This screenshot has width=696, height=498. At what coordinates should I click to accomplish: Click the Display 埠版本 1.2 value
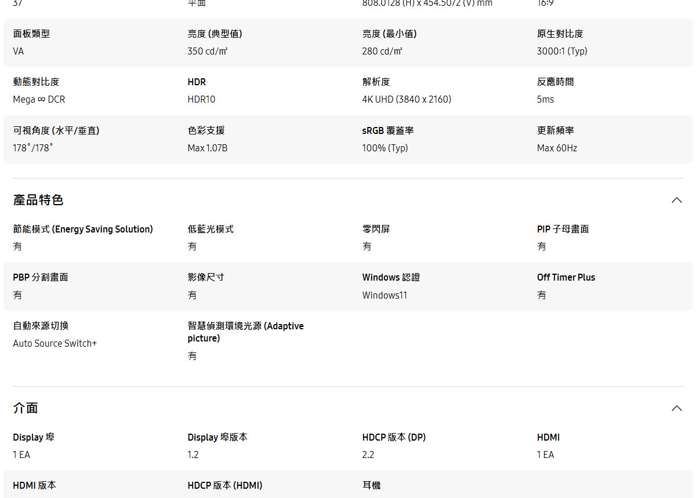(x=193, y=455)
